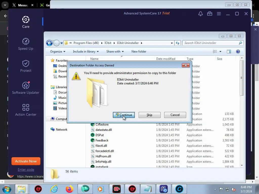Change the view with the views icon
This screenshot has height=194, width=259.
(215, 52)
